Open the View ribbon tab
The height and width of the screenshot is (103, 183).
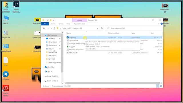tap(68, 24)
